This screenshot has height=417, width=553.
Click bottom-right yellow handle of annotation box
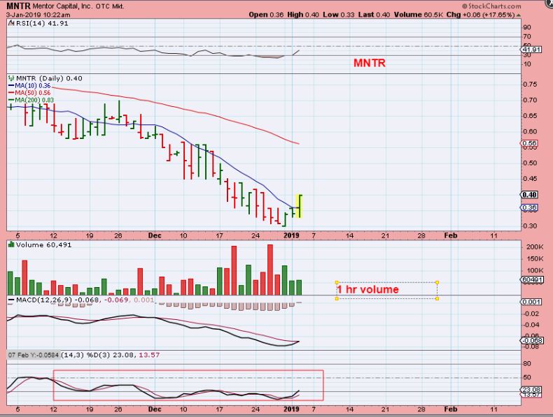[x=437, y=298]
